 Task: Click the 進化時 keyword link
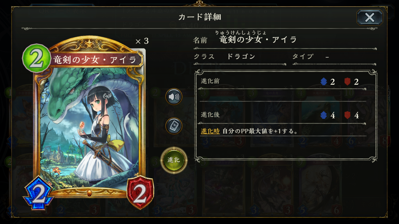tap(210, 131)
